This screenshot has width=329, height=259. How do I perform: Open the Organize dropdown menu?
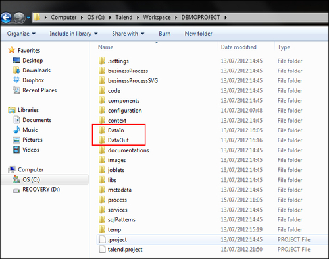(21, 34)
